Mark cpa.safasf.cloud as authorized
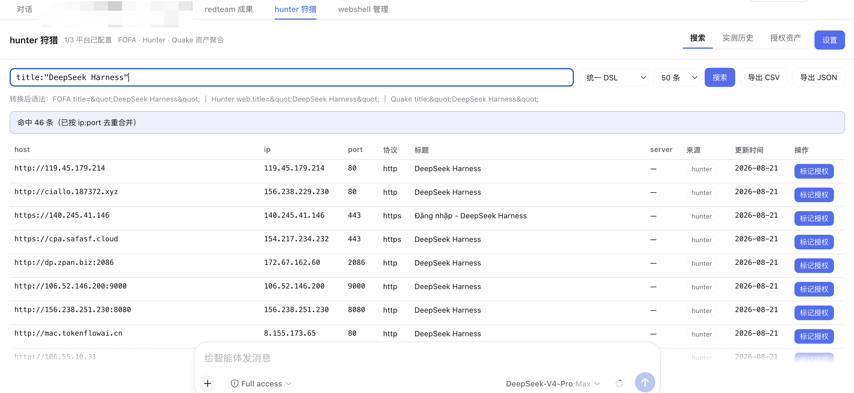This screenshot has height=393, width=854. (814, 242)
